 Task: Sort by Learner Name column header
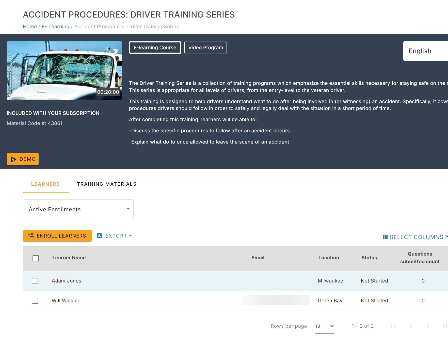[69, 258]
